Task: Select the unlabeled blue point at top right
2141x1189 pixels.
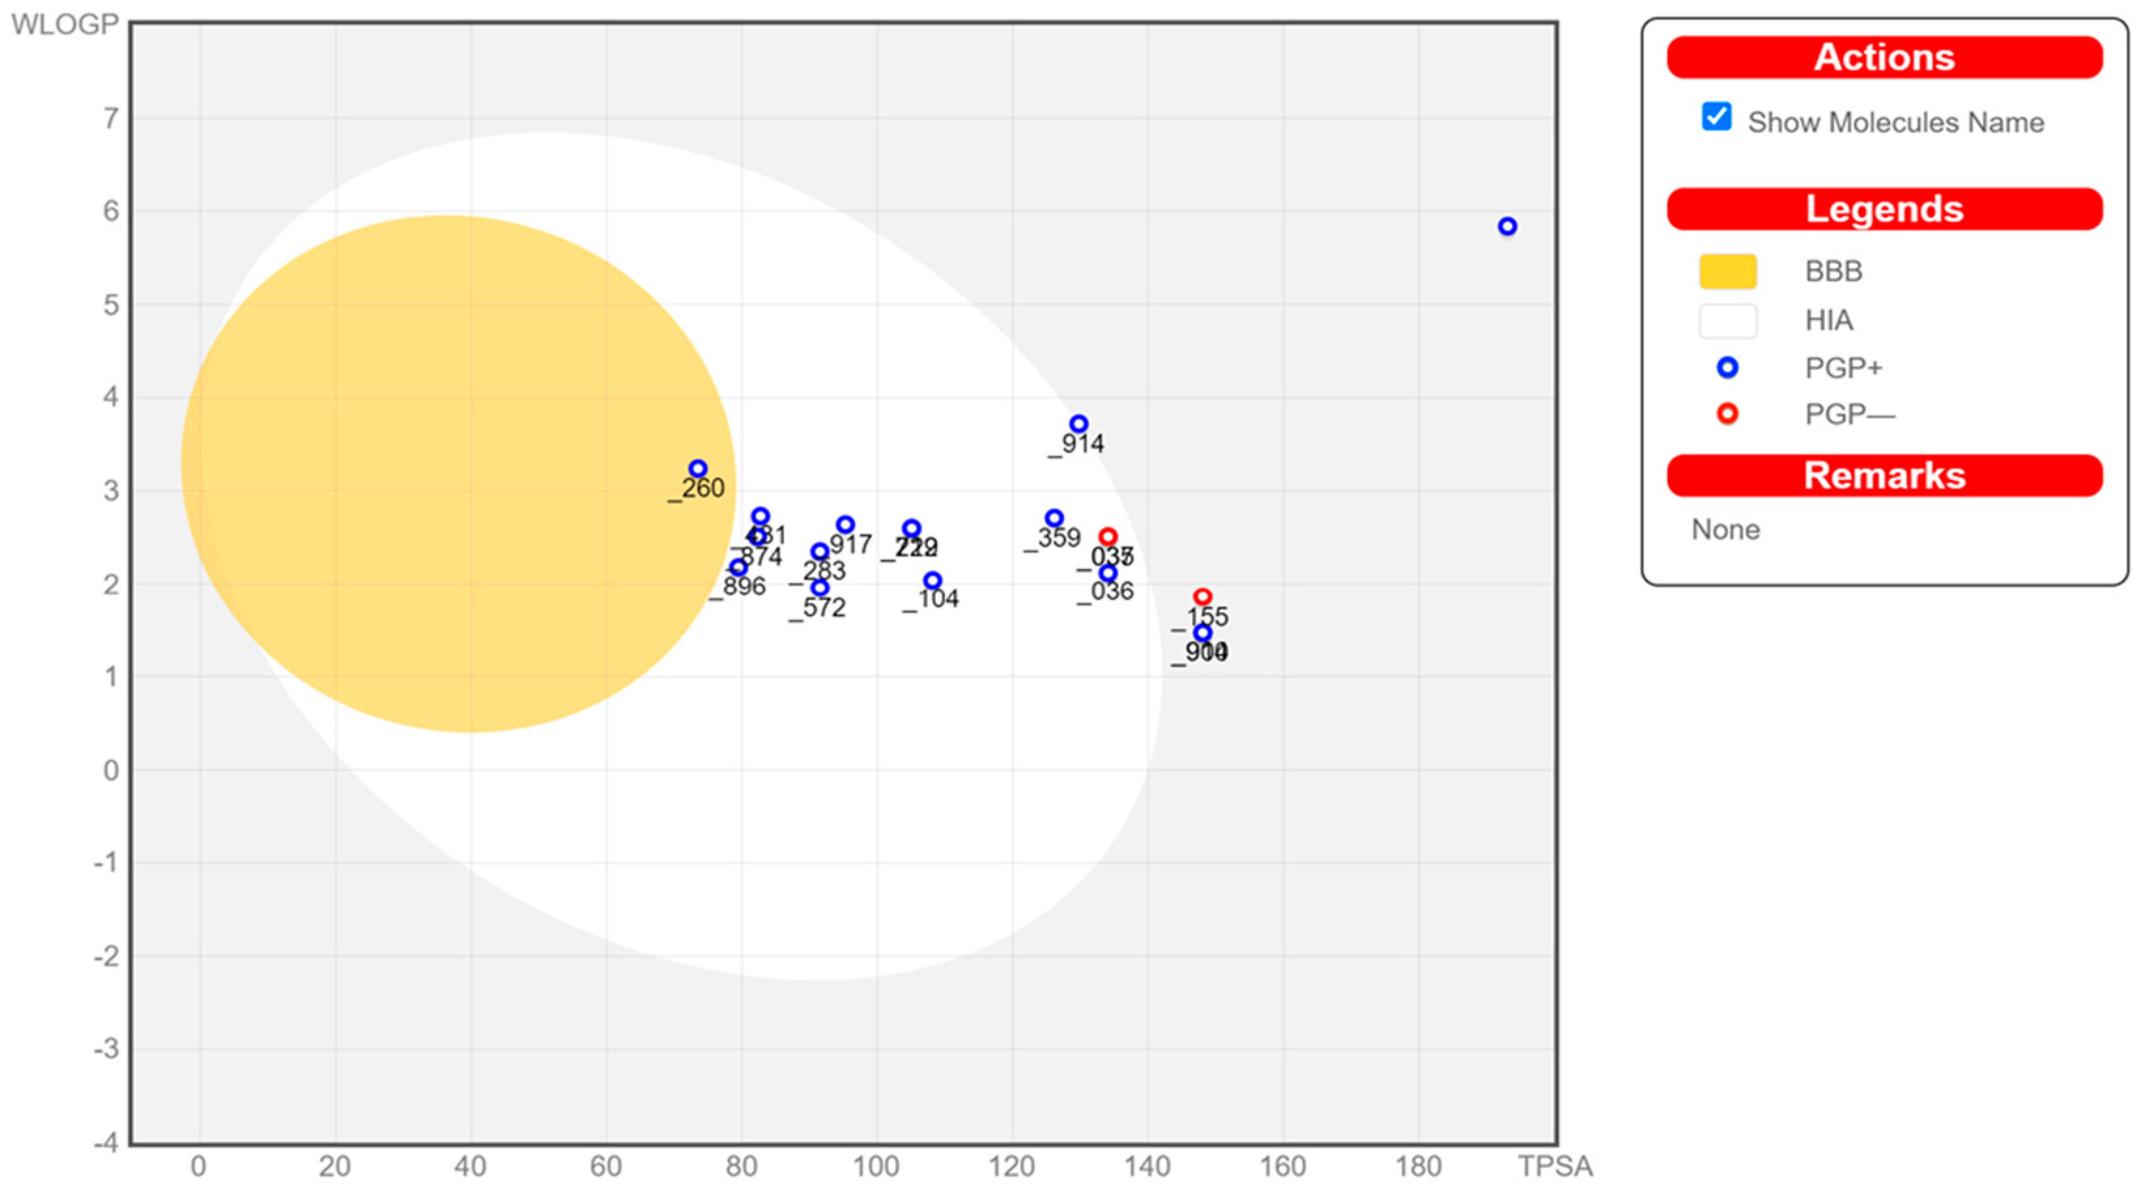Action: [1508, 226]
